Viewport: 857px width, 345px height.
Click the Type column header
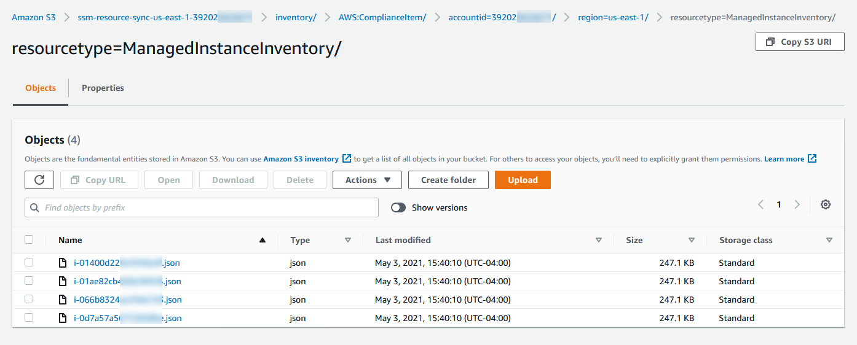click(300, 240)
